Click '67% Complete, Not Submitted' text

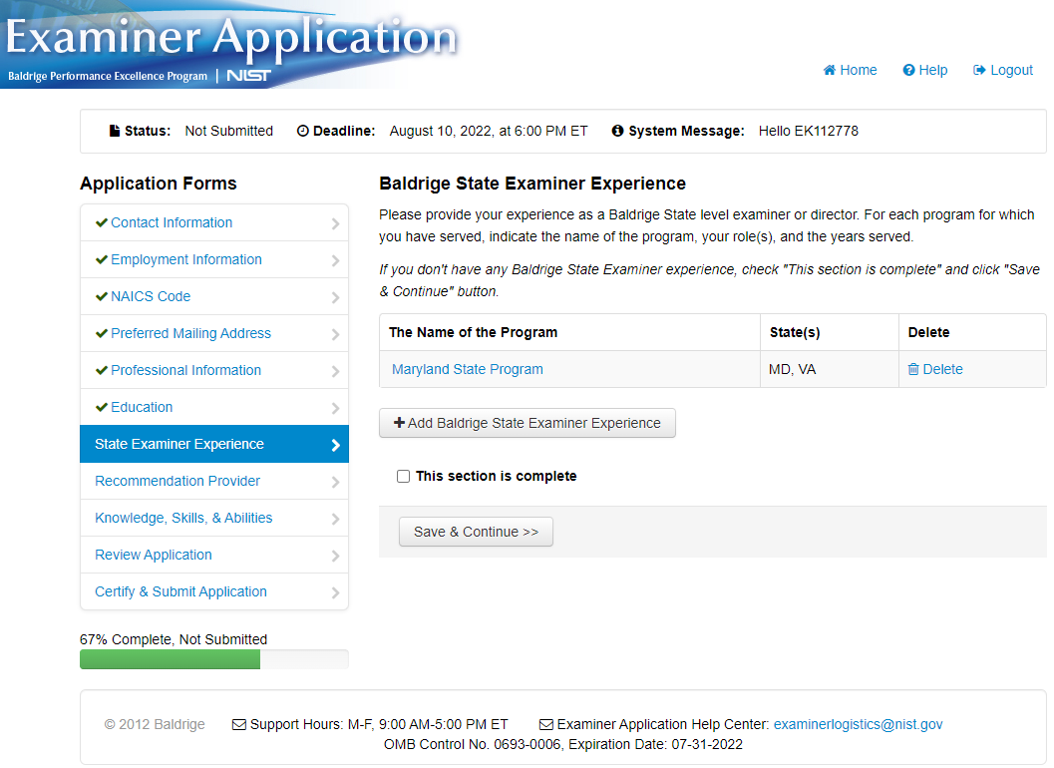pyautogui.click(x=174, y=639)
